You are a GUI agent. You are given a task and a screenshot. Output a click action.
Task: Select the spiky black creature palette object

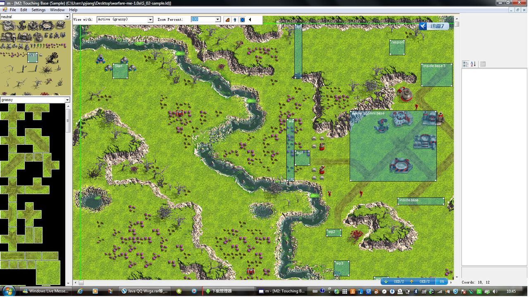52,58
